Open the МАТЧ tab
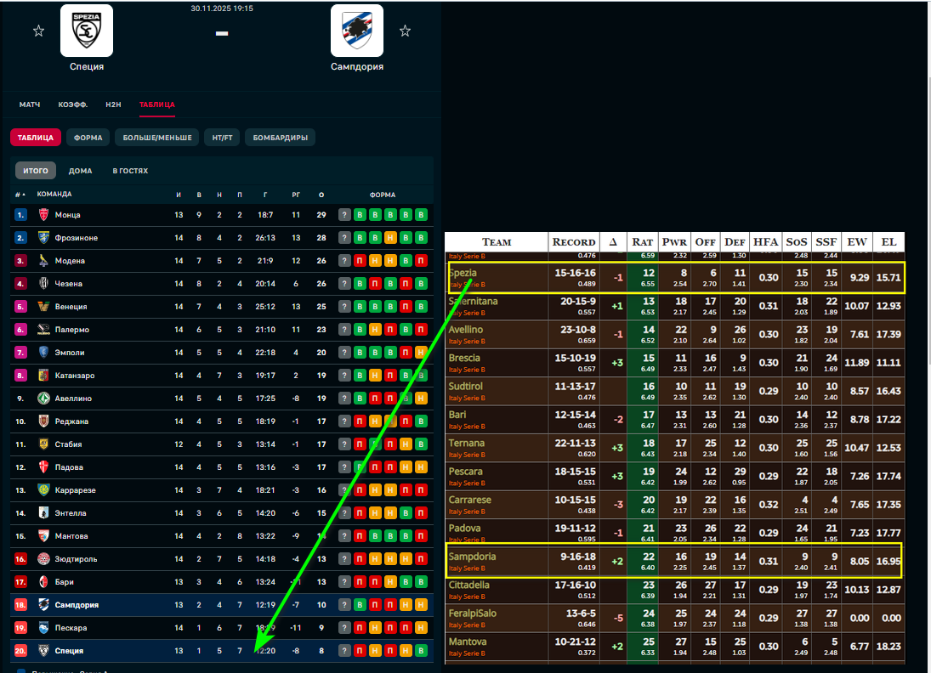This screenshot has height=673, width=931. click(30, 105)
